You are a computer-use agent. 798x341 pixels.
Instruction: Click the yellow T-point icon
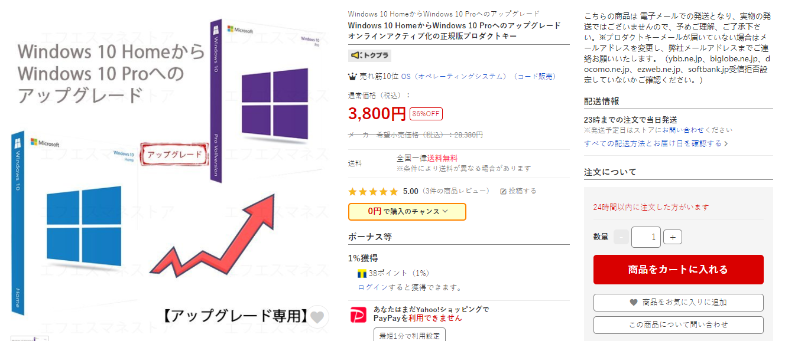pyautogui.click(x=362, y=274)
